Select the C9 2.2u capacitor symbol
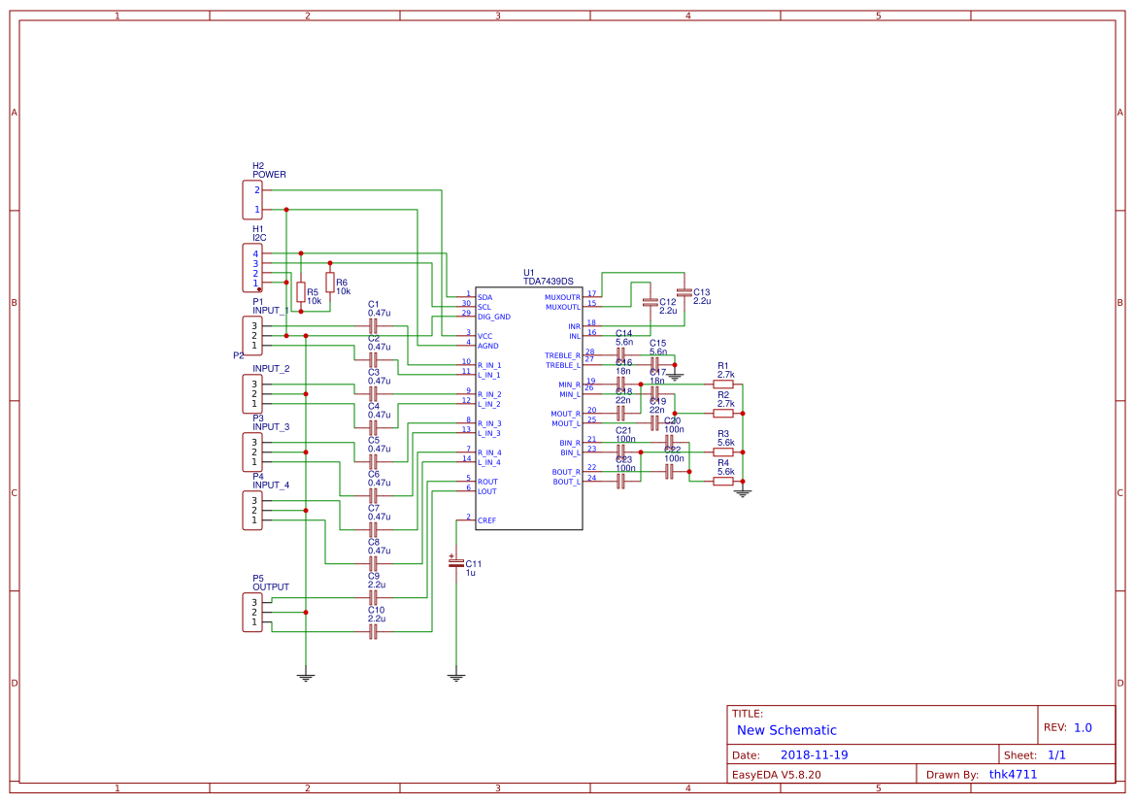Screen dimensions: 1135x803 click(x=373, y=597)
